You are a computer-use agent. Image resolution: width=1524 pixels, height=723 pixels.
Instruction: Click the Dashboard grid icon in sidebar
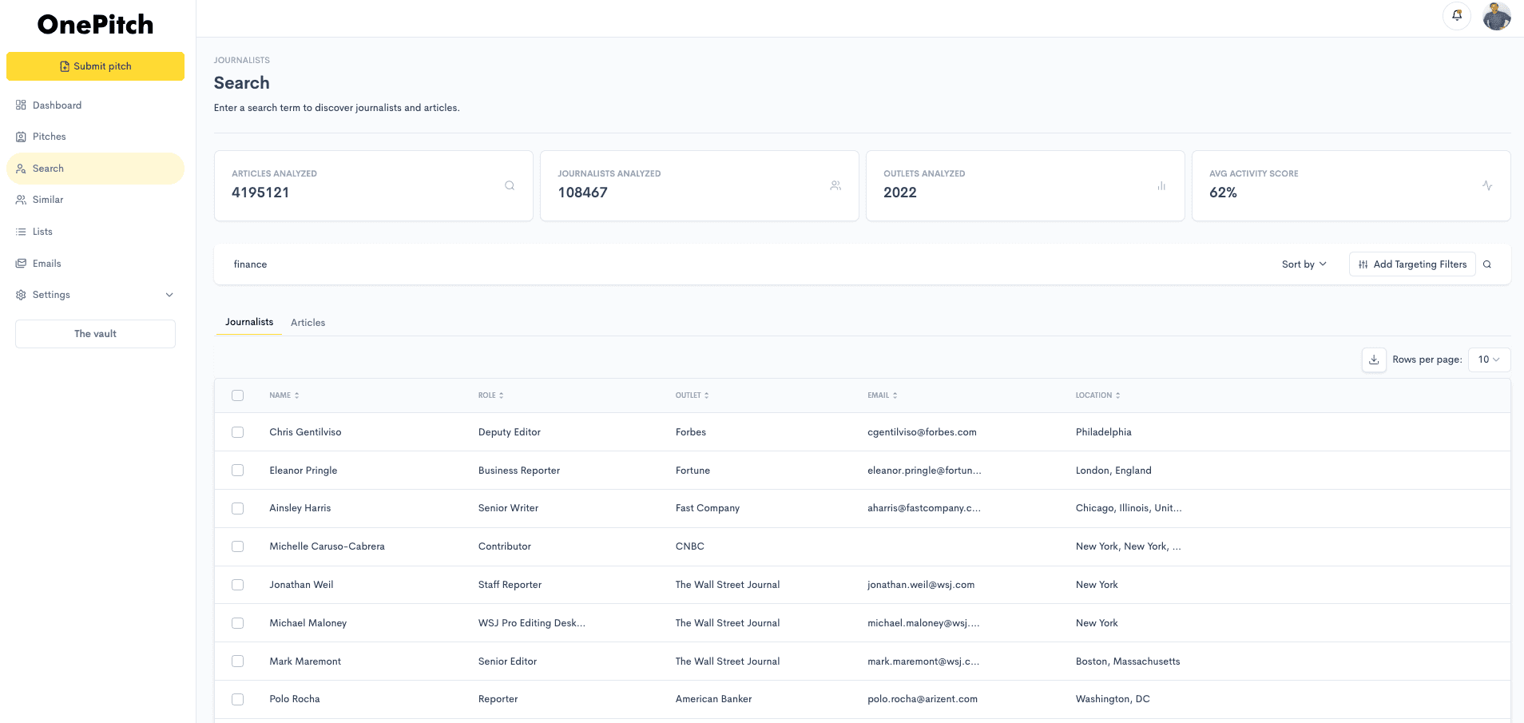[x=21, y=105]
